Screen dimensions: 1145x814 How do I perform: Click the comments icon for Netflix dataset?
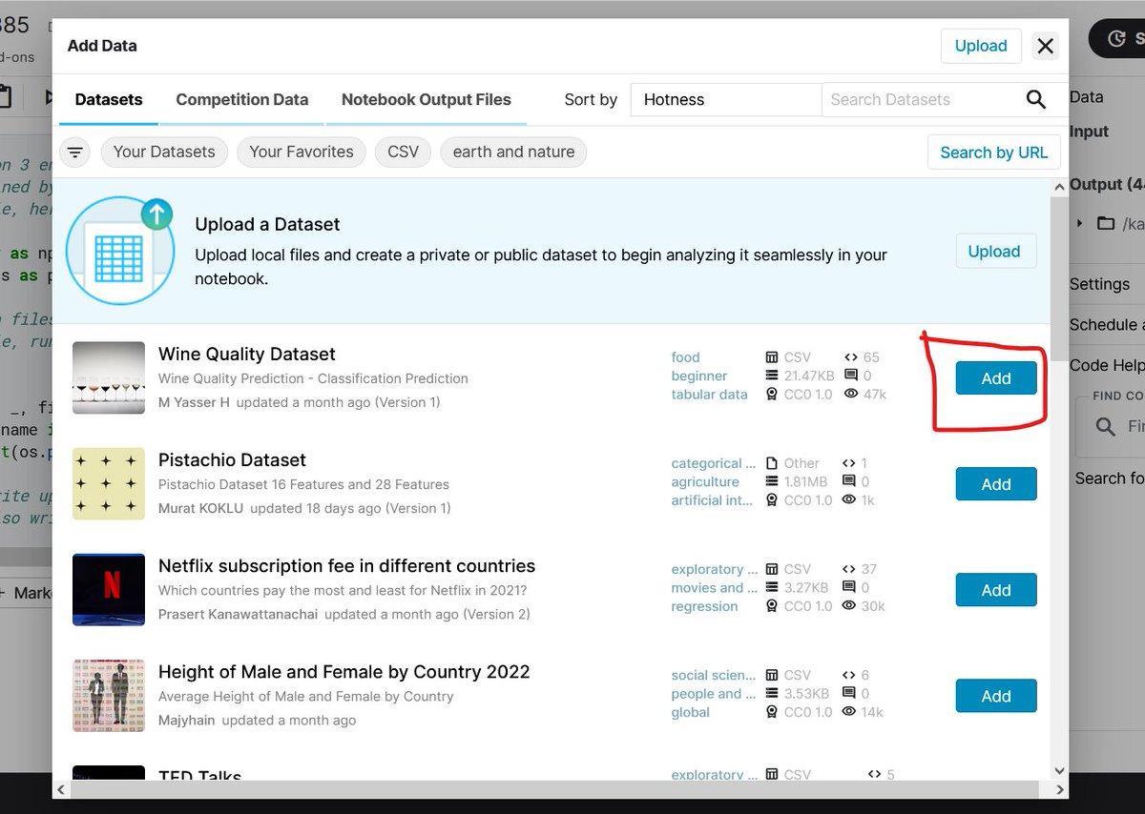click(x=851, y=587)
